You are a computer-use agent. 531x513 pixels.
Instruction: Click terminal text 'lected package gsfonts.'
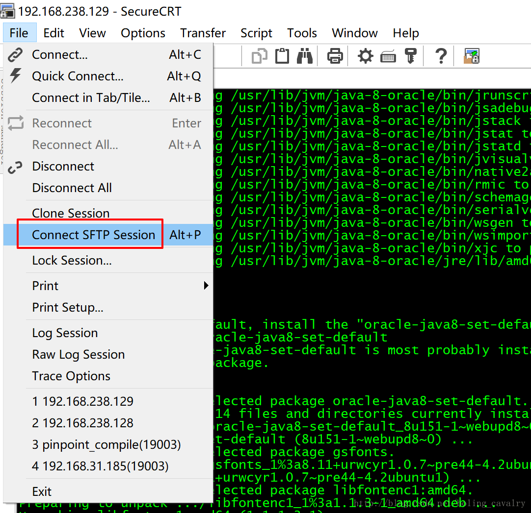304,452
